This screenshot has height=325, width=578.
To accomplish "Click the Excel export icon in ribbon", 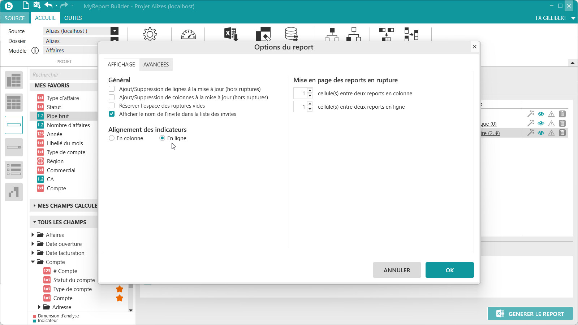I will click(231, 34).
